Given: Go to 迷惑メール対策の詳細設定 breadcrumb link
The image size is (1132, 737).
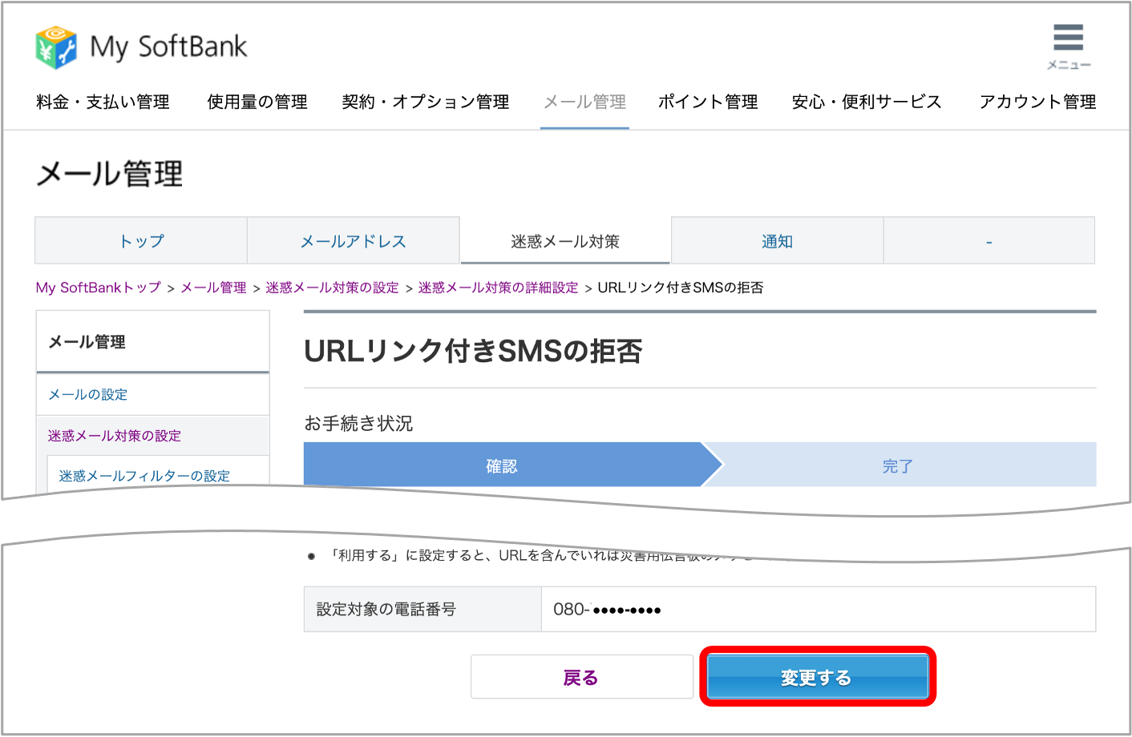Looking at the screenshot, I should [499, 288].
